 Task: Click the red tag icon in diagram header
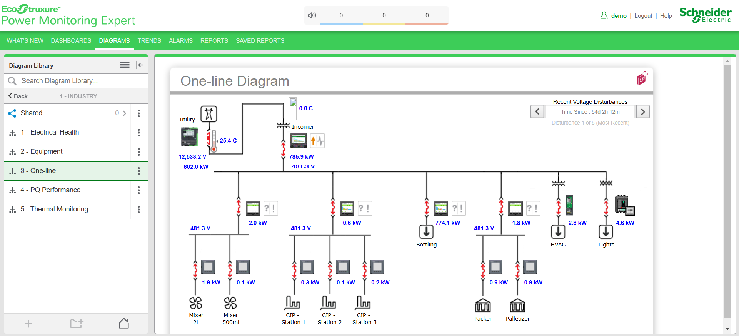[642, 78]
